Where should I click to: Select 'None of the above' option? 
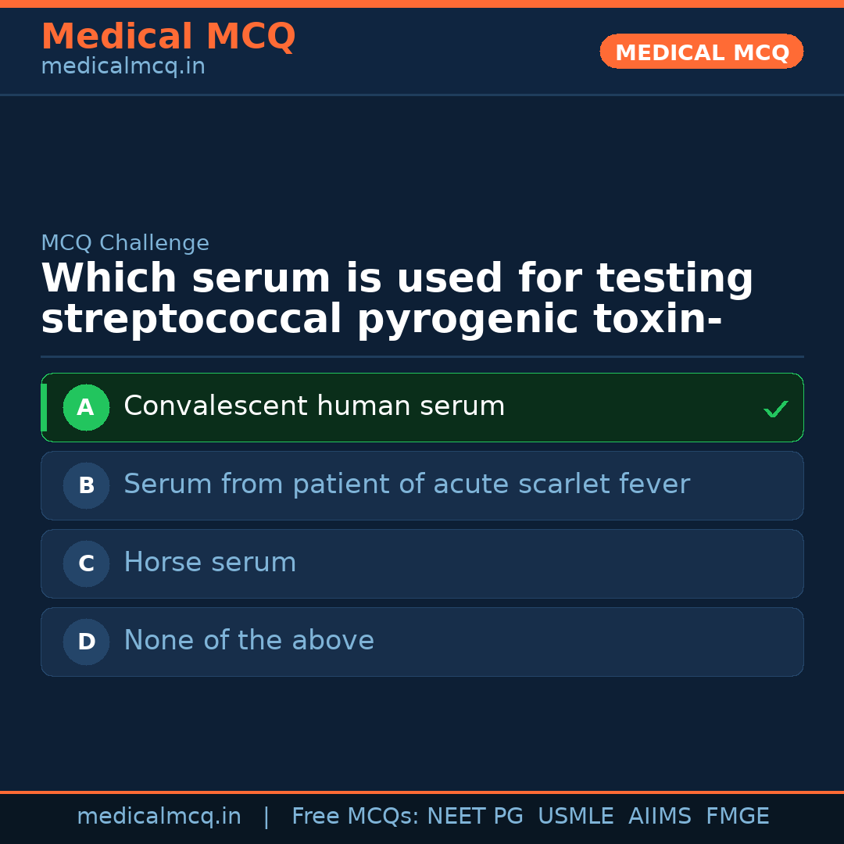pos(249,641)
